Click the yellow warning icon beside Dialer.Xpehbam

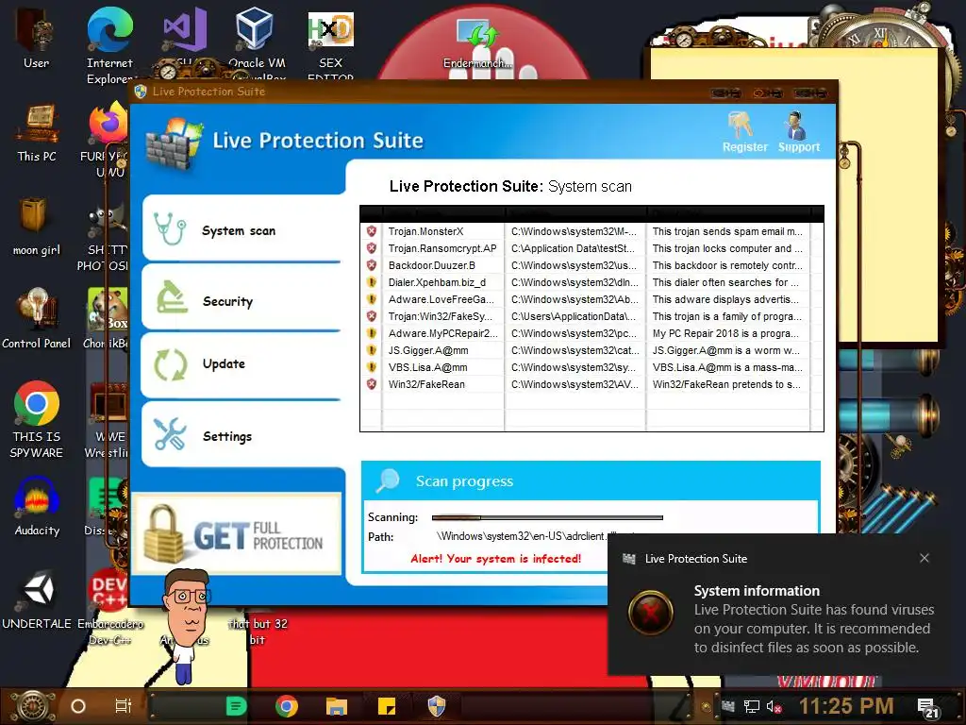(x=372, y=282)
